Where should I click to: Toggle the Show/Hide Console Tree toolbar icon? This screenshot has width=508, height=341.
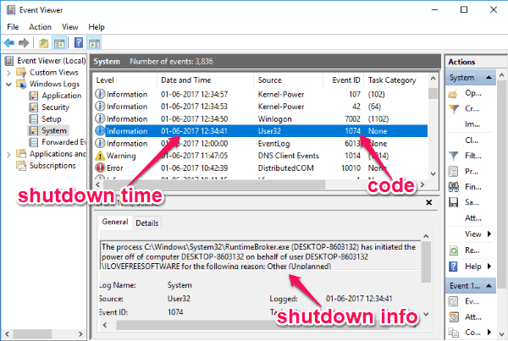point(59,43)
